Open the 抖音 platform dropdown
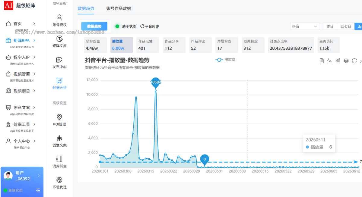 [x=305, y=26]
